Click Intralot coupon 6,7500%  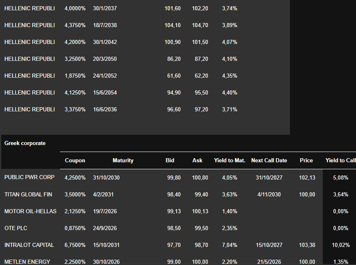[75, 245]
